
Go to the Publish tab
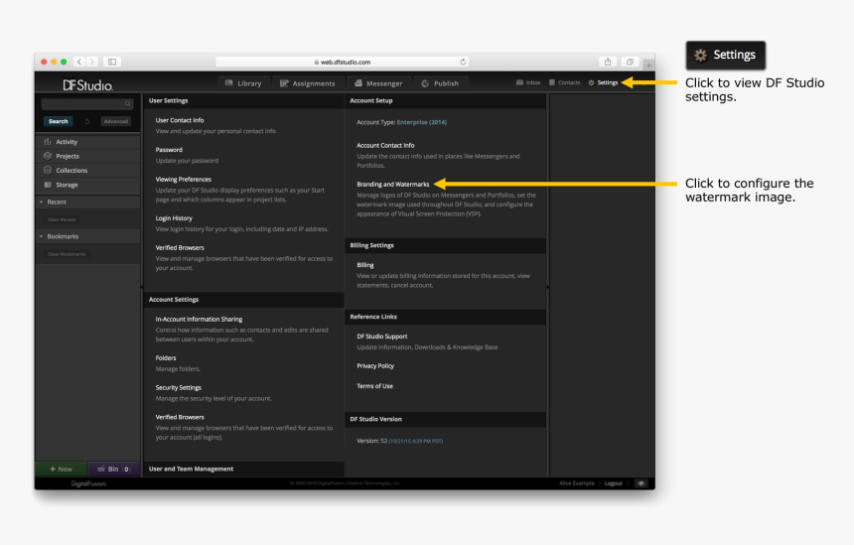click(x=440, y=83)
